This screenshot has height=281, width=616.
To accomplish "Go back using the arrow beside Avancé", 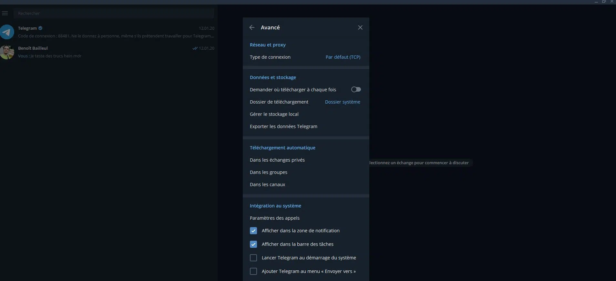I will coord(252,27).
